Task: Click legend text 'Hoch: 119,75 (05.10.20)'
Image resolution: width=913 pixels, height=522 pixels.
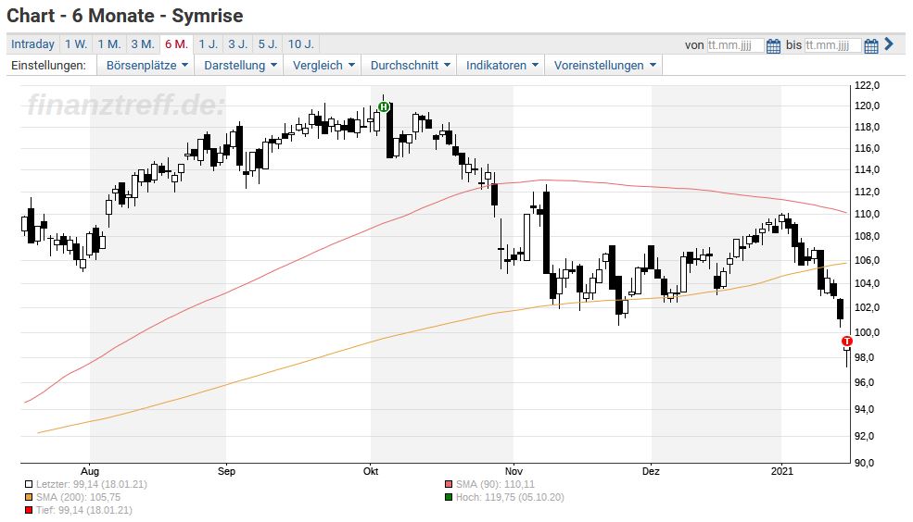Action: 510,498
